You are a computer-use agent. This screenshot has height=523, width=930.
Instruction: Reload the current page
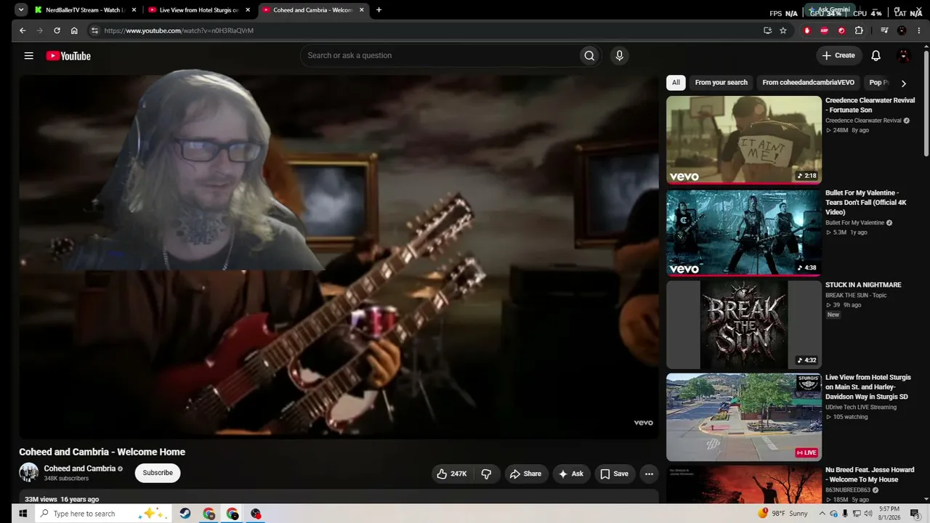[57, 31]
